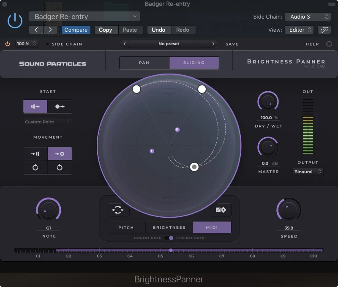Click the Undo button

tap(158, 30)
